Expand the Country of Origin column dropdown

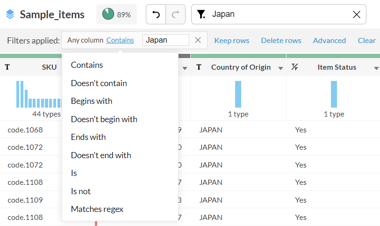coord(280,68)
